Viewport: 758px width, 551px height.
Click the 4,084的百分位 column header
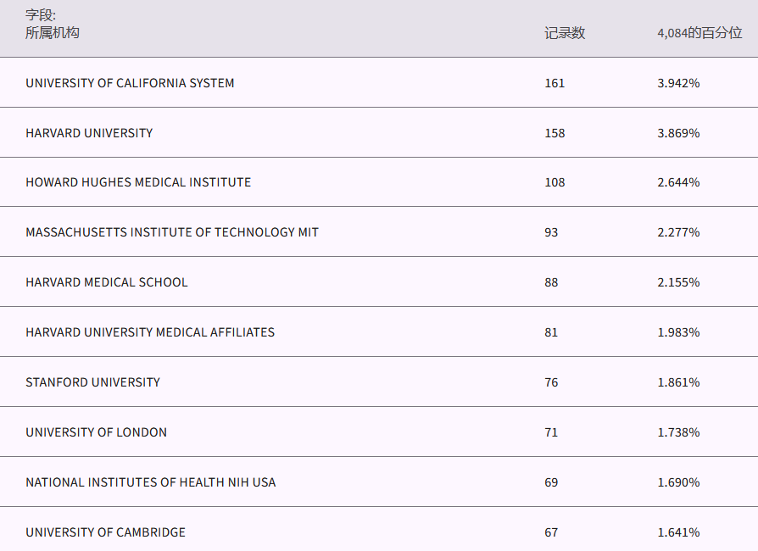[699, 33]
